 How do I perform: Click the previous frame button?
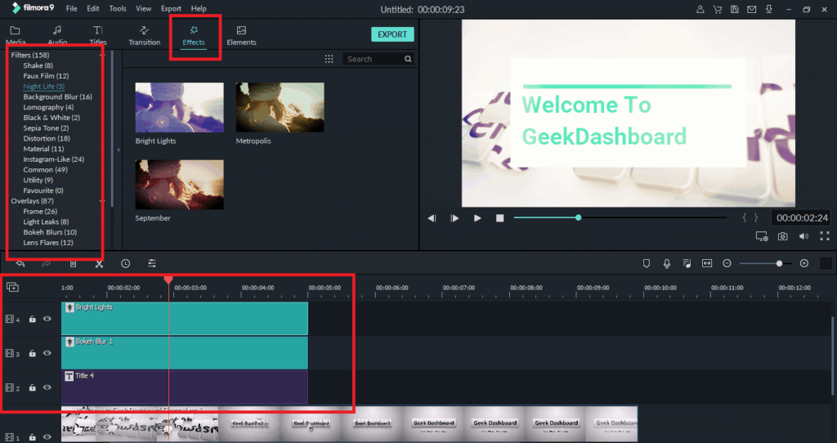coord(432,217)
